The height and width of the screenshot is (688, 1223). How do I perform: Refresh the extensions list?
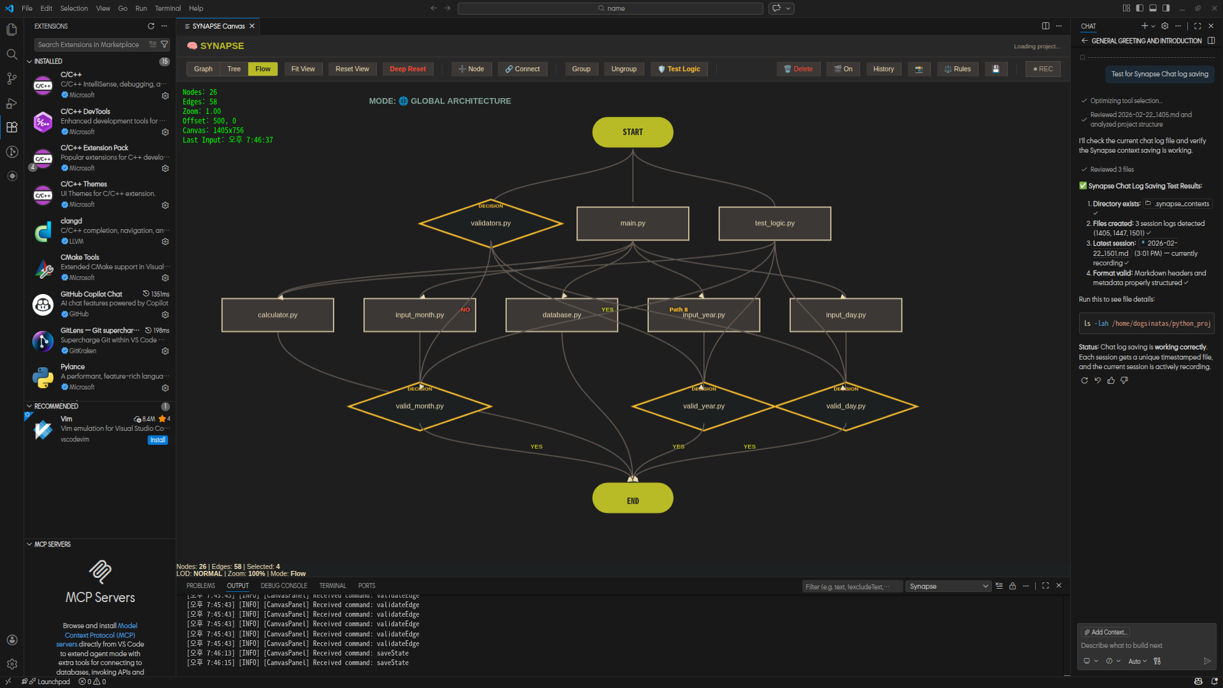(x=151, y=26)
